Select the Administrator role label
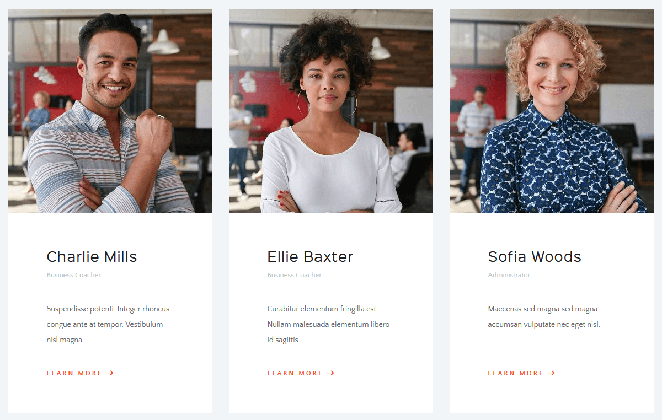Screen dimensions: 662x420 click(x=509, y=275)
